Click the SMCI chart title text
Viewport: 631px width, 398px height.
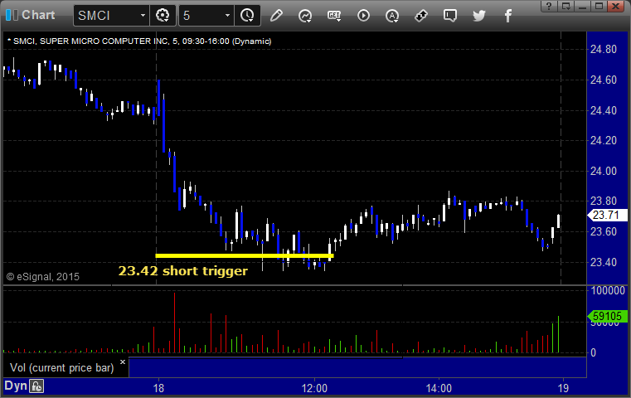coord(139,41)
